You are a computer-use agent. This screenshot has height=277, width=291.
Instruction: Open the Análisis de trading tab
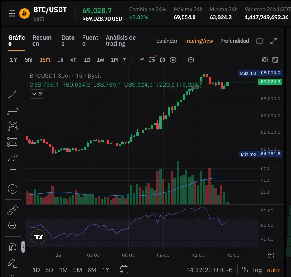[x=121, y=41]
